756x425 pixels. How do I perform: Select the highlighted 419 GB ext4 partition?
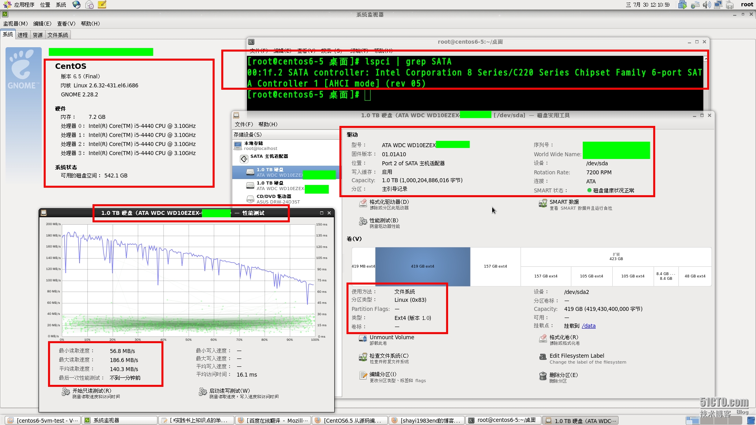[422, 266]
